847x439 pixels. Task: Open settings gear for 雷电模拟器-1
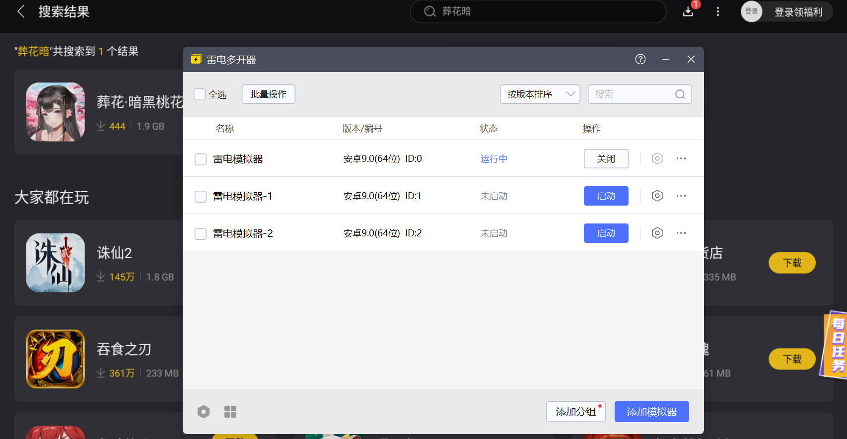coord(657,196)
